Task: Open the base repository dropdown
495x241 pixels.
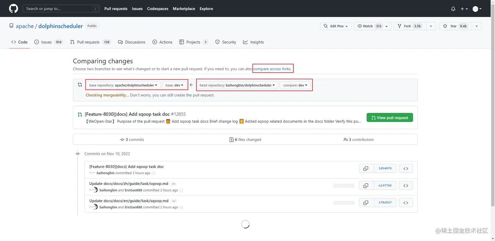Action: coord(123,85)
